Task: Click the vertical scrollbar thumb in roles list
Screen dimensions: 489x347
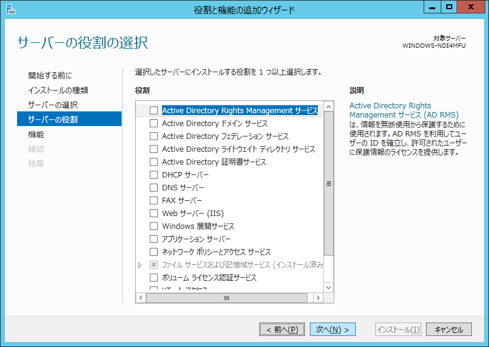Action: [x=328, y=184]
